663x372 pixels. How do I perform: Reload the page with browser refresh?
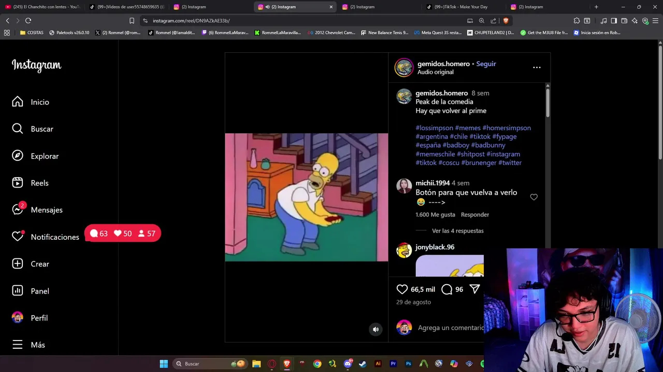(28, 21)
